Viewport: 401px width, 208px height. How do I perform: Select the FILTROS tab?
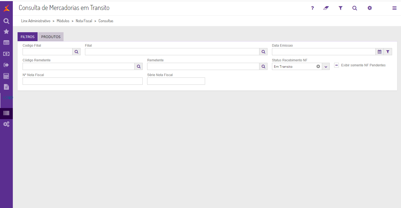click(28, 37)
